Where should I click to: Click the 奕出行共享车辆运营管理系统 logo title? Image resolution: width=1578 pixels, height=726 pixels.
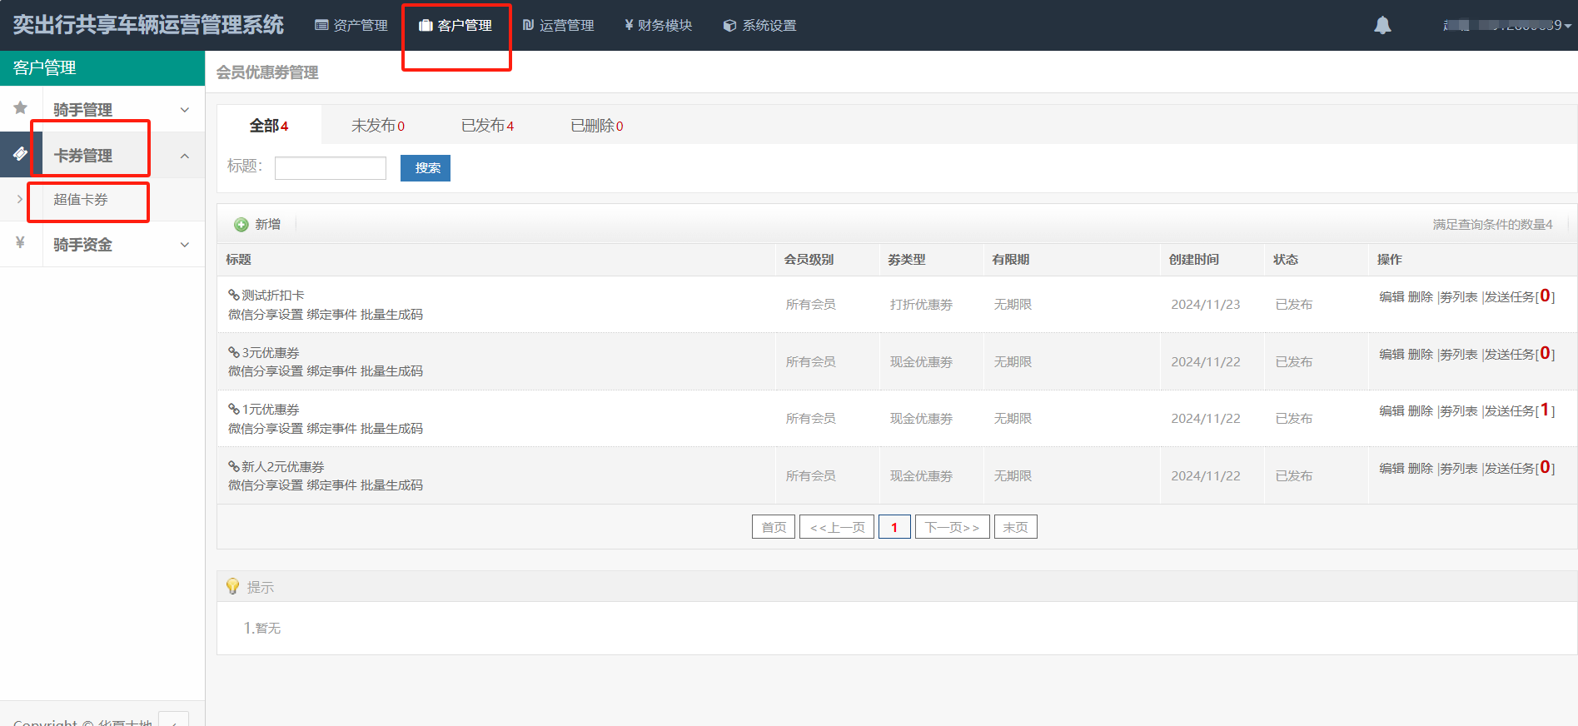148,25
